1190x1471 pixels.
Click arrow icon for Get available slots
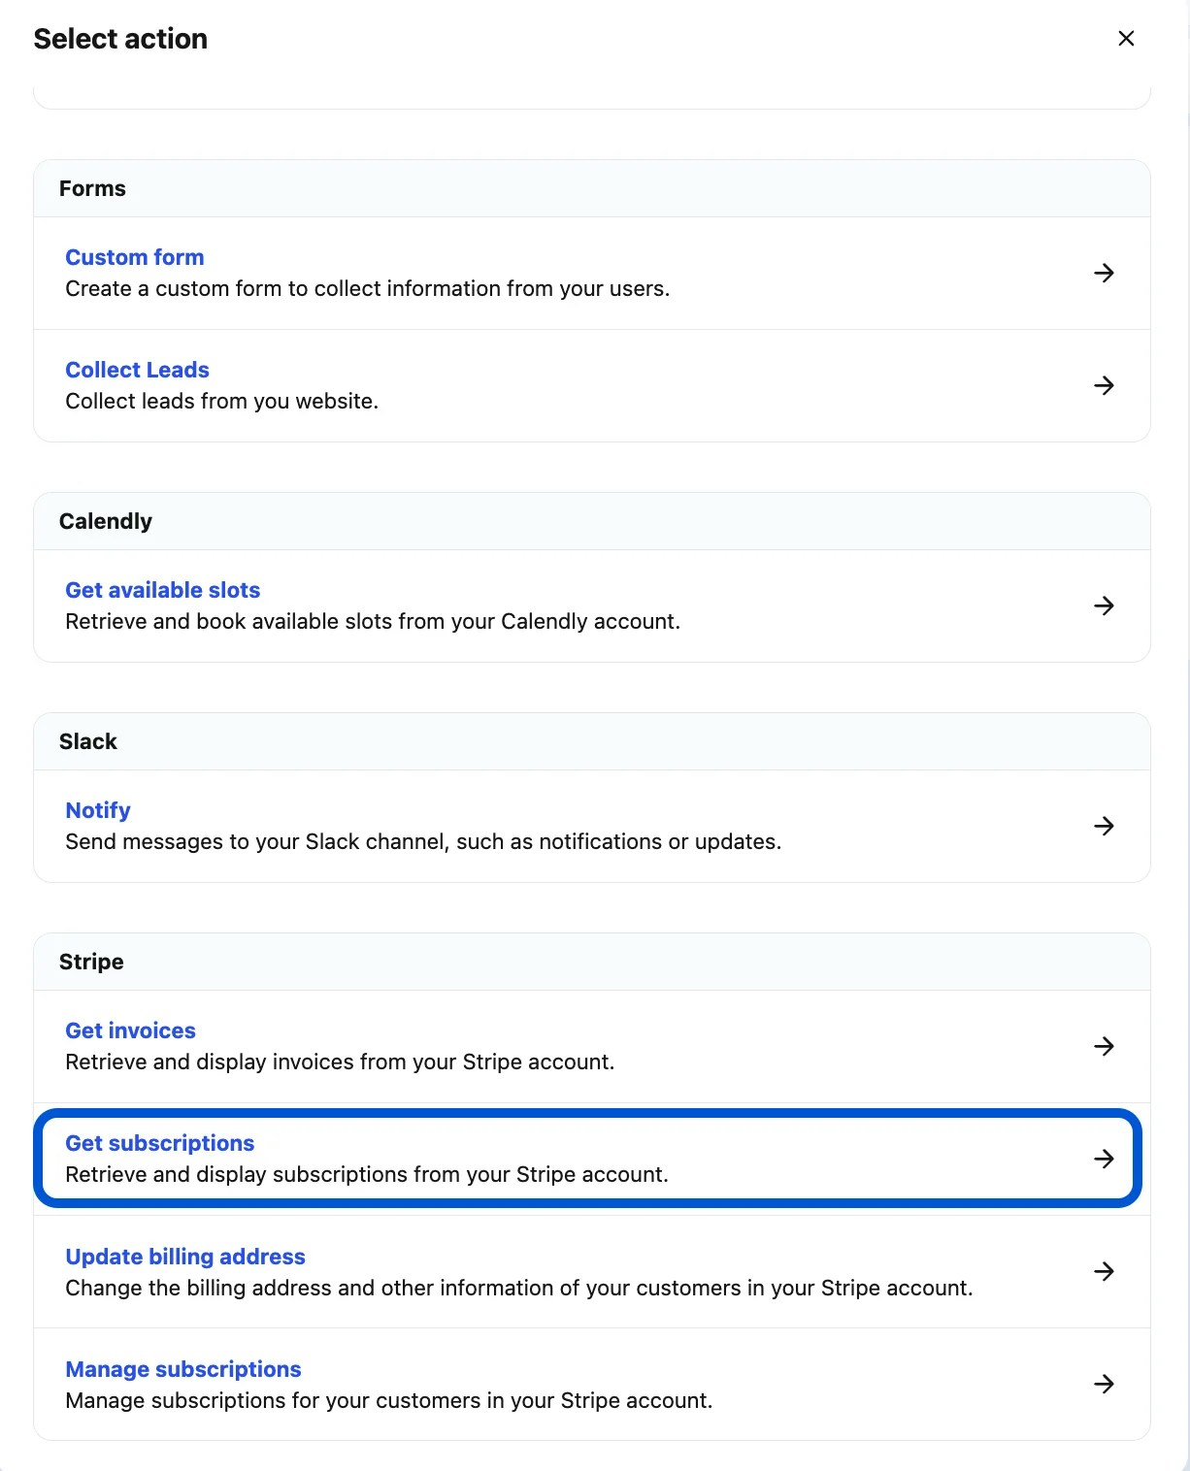point(1104,605)
